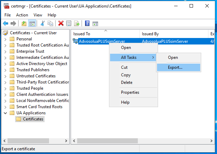Select Delete in the context menu
The height and width of the screenshot is (154, 217).
tap(126, 82)
